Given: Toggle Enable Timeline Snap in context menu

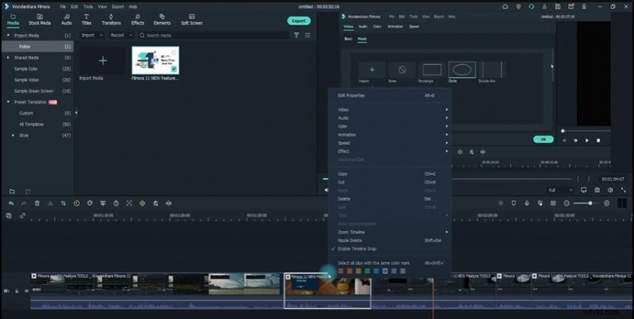Looking at the screenshot, I should click(x=389, y=249).
